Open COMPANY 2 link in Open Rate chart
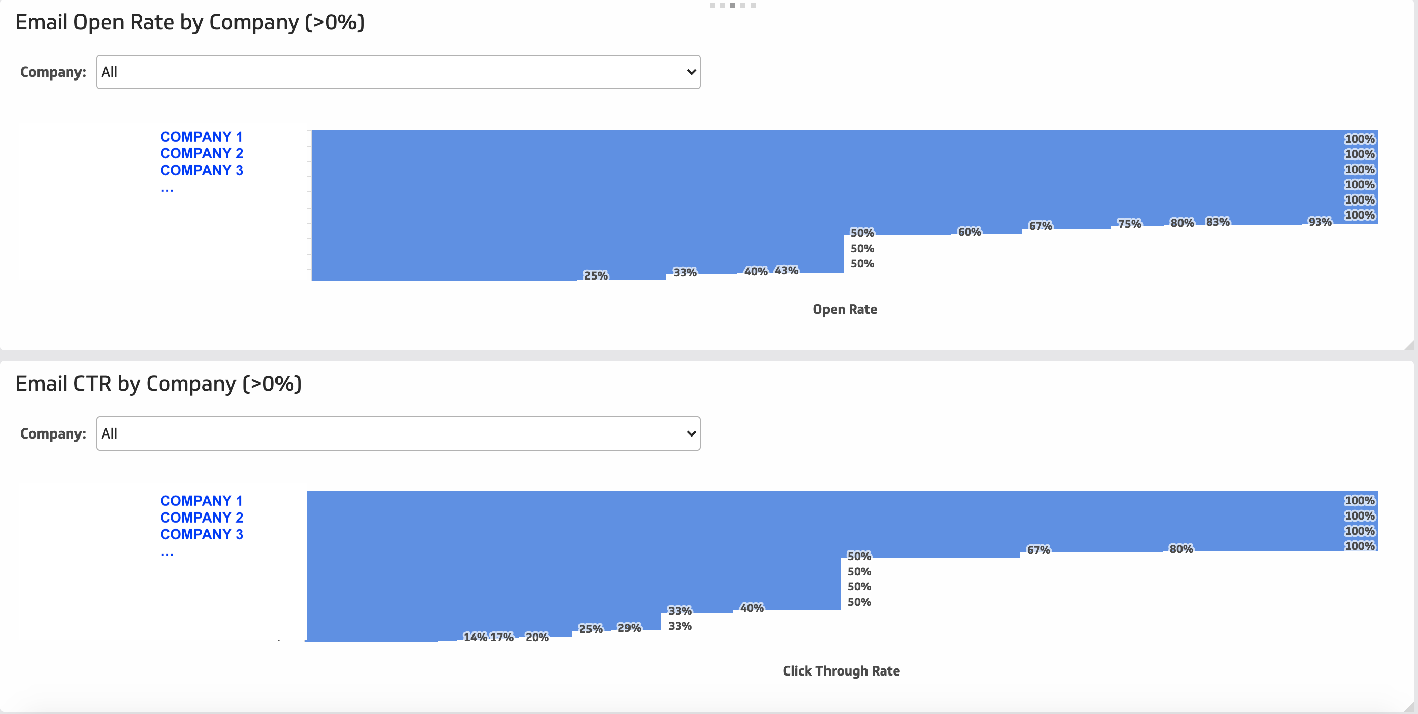This screenshot has height=714, width=1418. pos(202,153)
